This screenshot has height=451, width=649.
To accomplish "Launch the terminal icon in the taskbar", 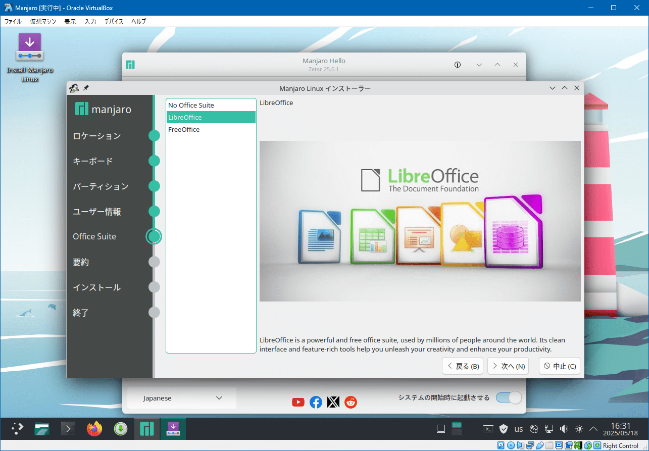I will 68,429.
